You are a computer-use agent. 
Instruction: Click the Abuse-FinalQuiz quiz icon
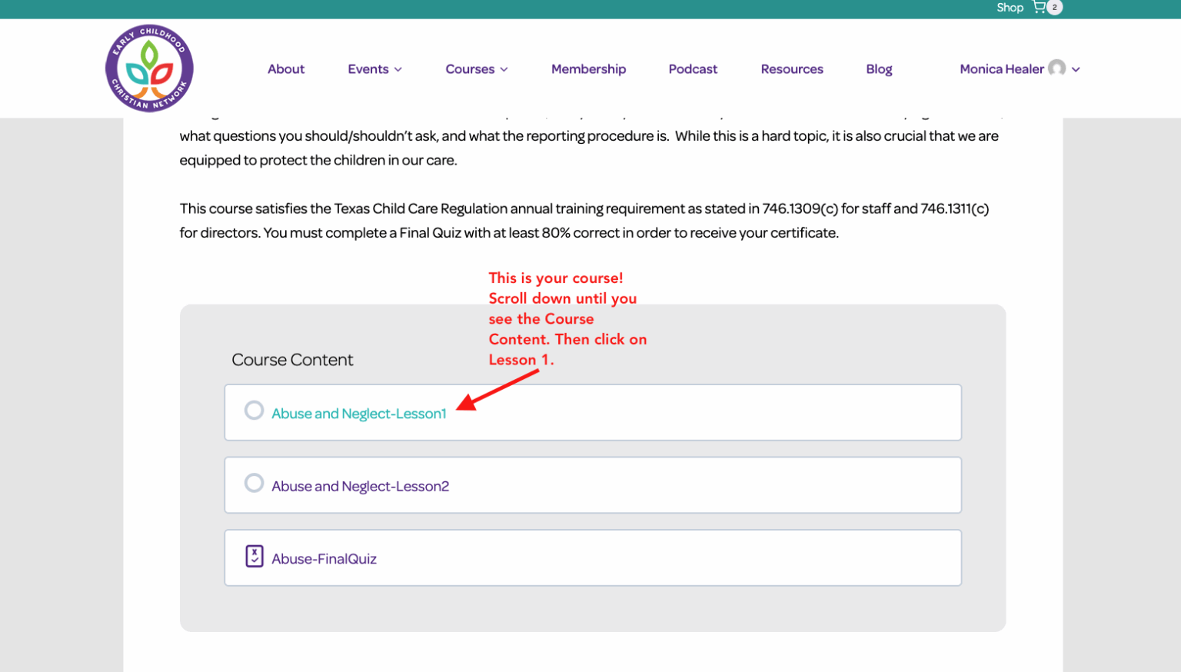click(254, 556)
